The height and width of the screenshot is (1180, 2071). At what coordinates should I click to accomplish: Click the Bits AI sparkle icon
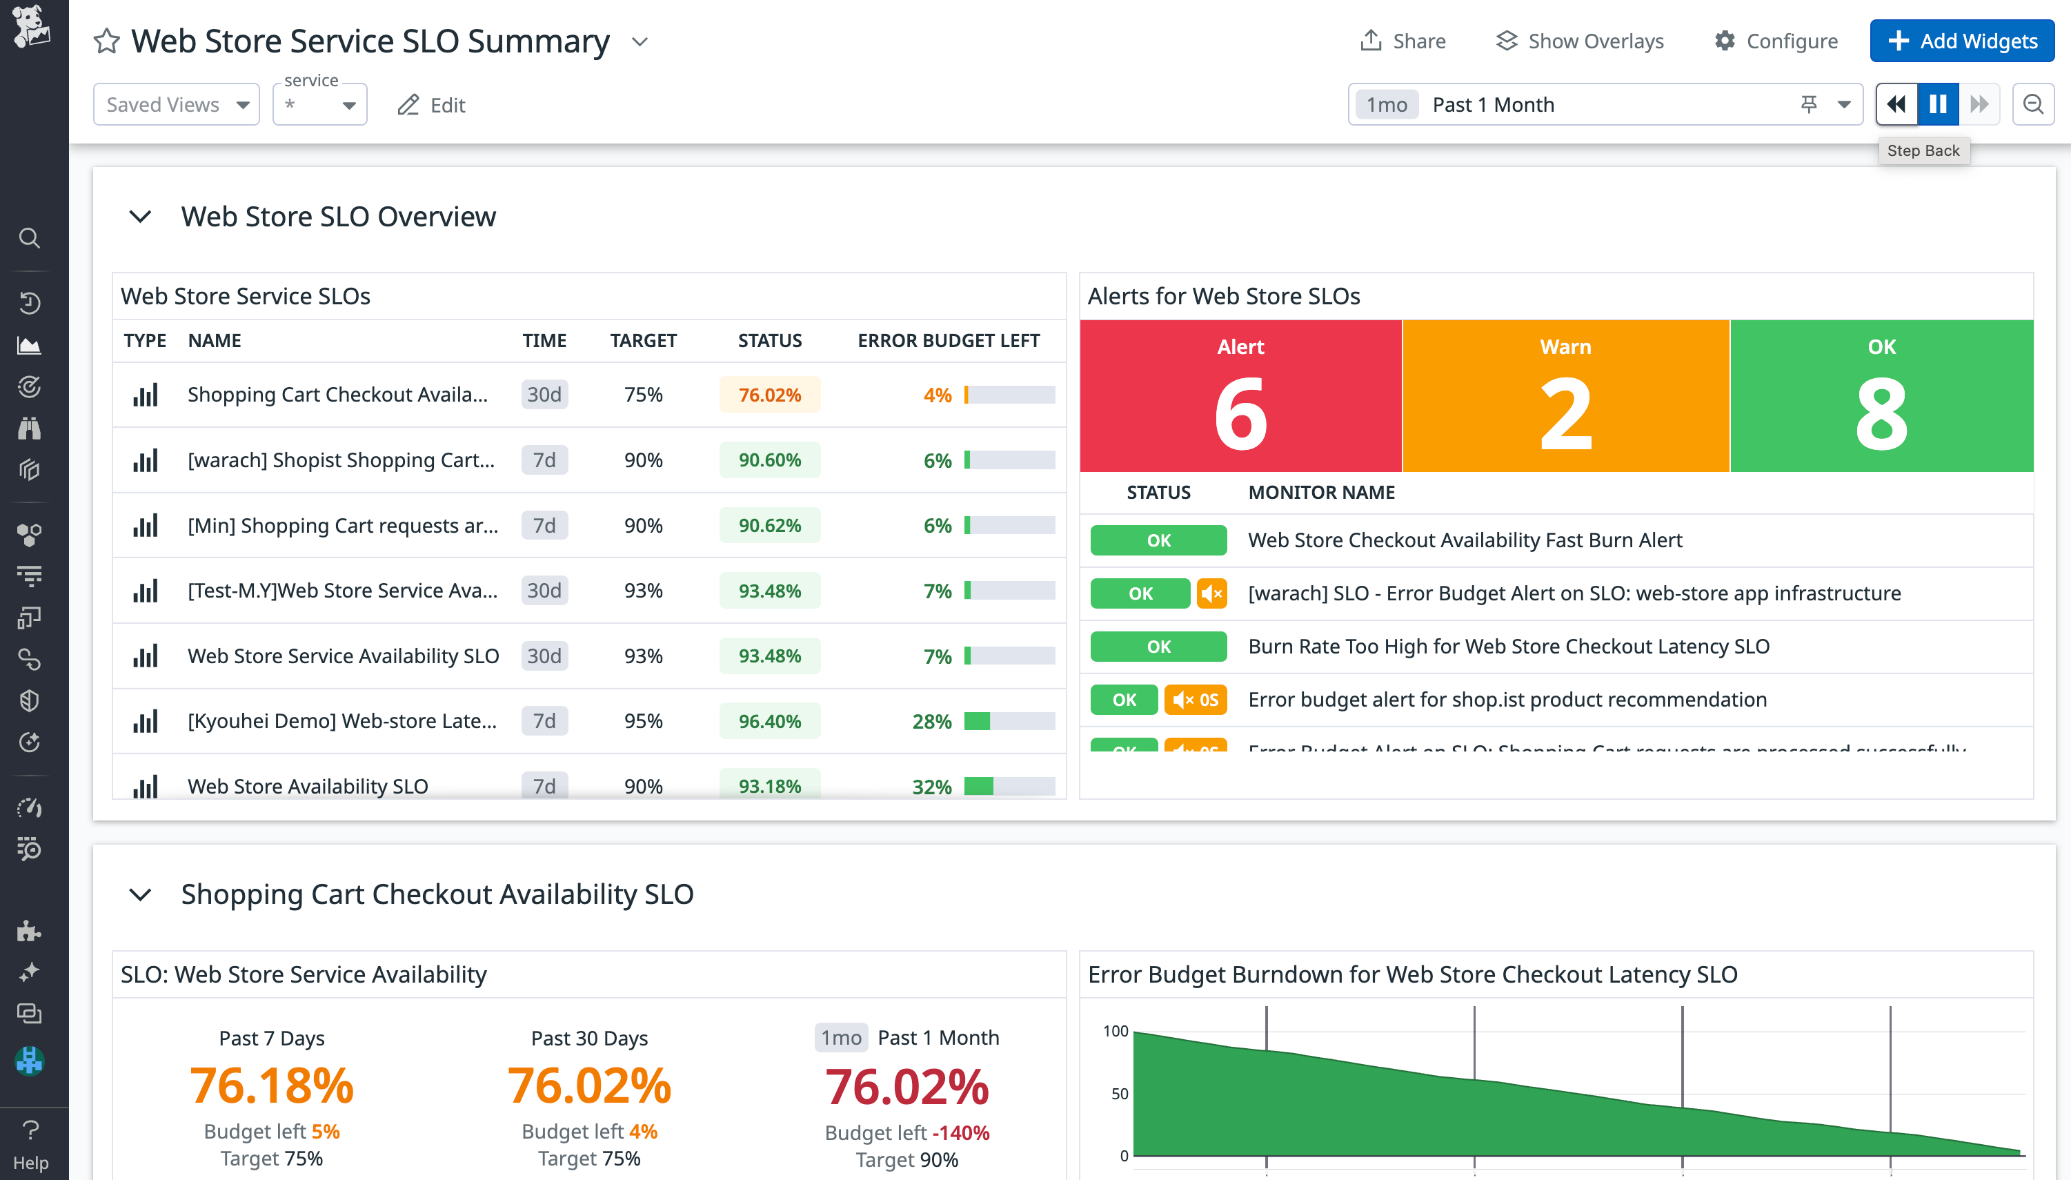[x=30, y=972]
